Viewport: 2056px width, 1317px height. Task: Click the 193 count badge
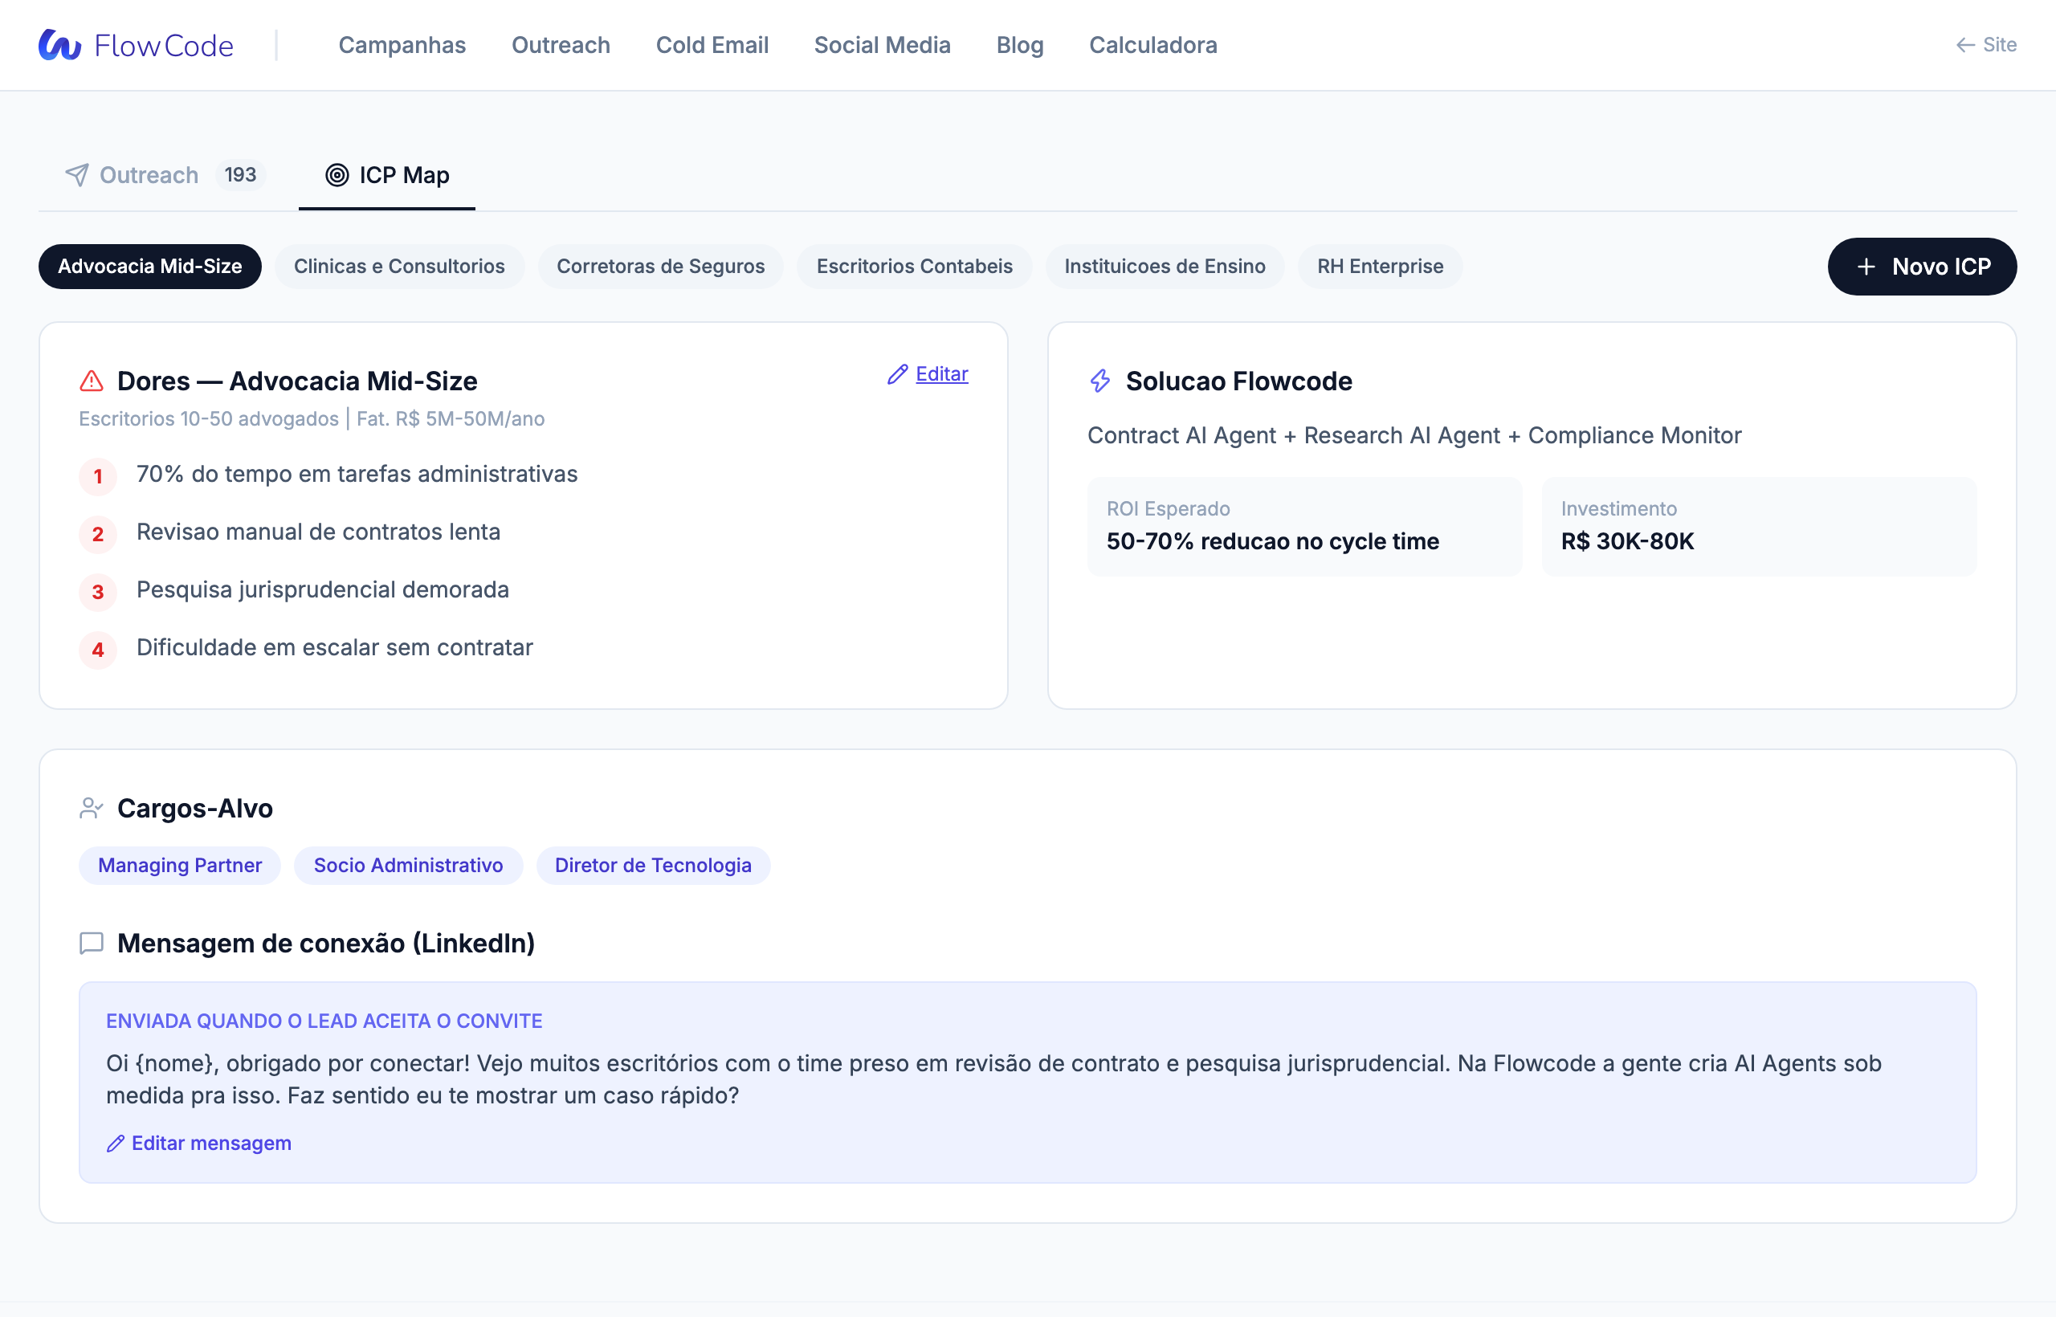click(240, 175)
